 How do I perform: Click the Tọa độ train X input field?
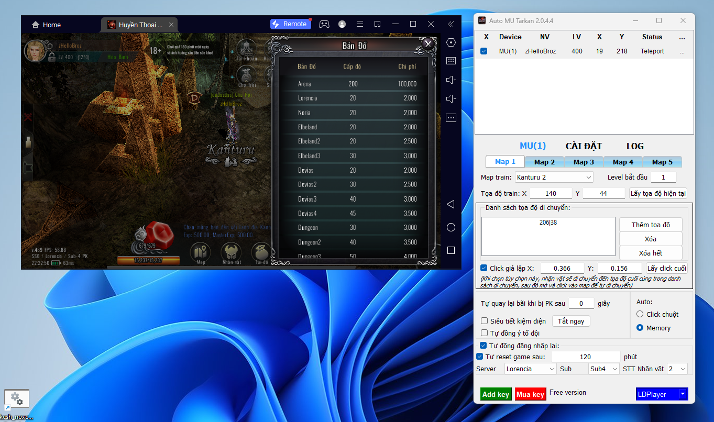coord(551,193)
